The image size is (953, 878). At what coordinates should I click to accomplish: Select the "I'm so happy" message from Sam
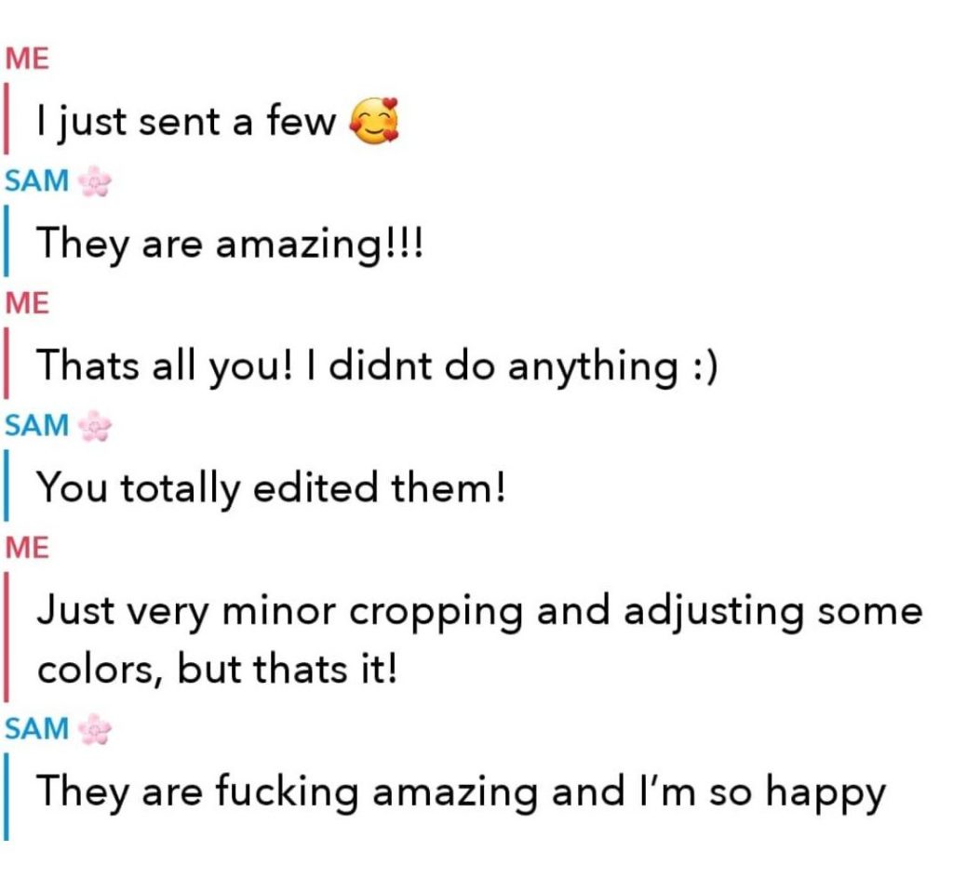[461, 792]
